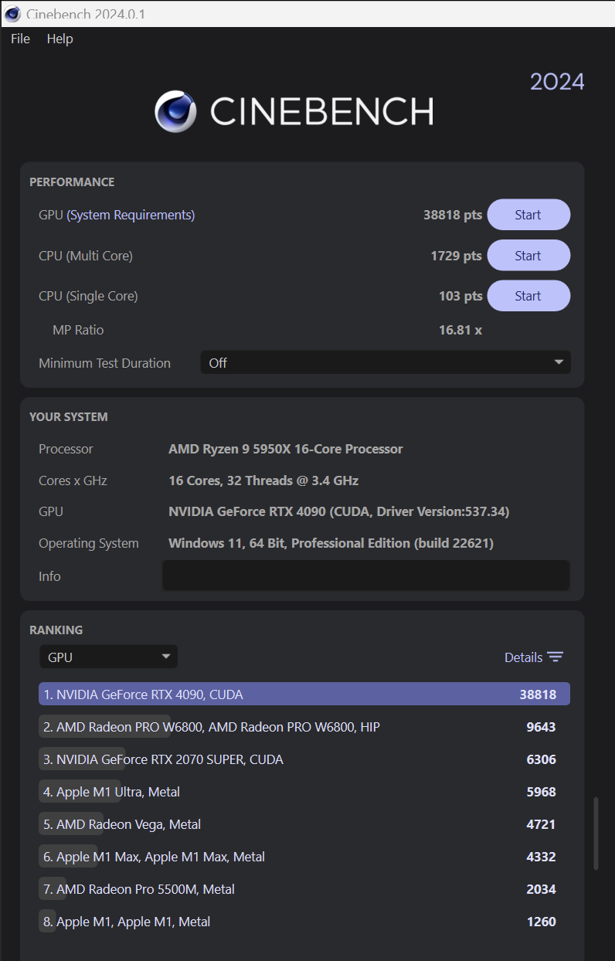
Task: Select the RTX 2070 SUPER ranking row
Action: point(304,759)
